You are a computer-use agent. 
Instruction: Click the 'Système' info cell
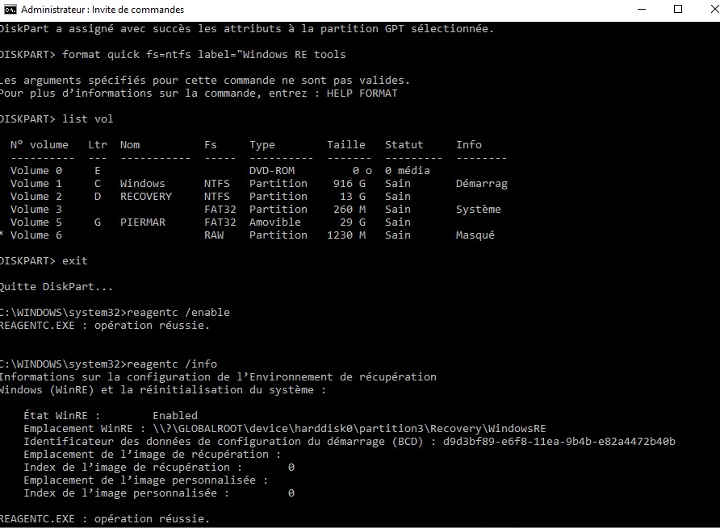(479, 209)
